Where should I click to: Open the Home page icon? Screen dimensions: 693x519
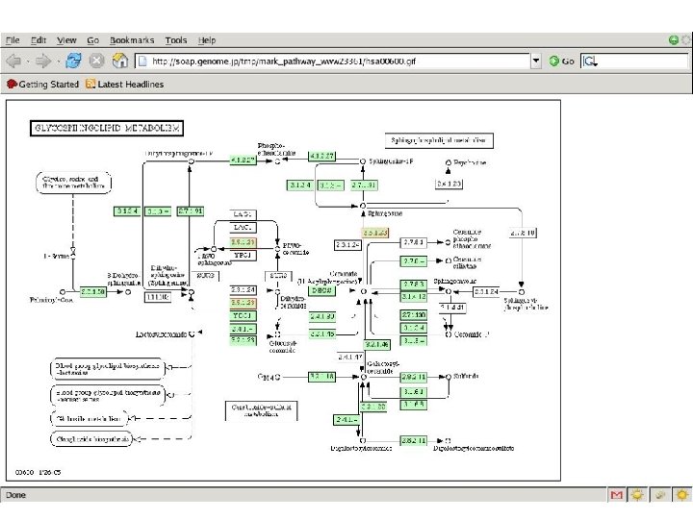coord(119,61)
